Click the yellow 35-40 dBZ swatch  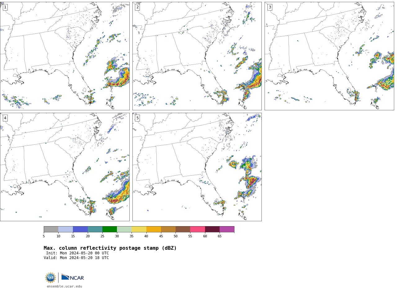[139, 229]
